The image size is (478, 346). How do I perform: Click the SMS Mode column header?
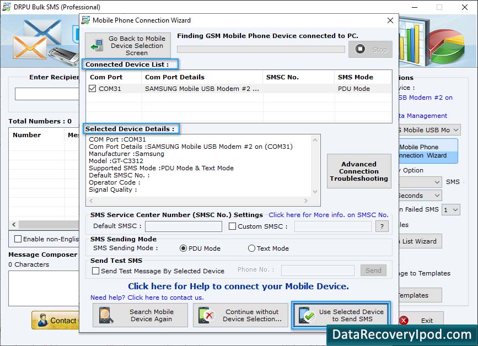point(363,77)
